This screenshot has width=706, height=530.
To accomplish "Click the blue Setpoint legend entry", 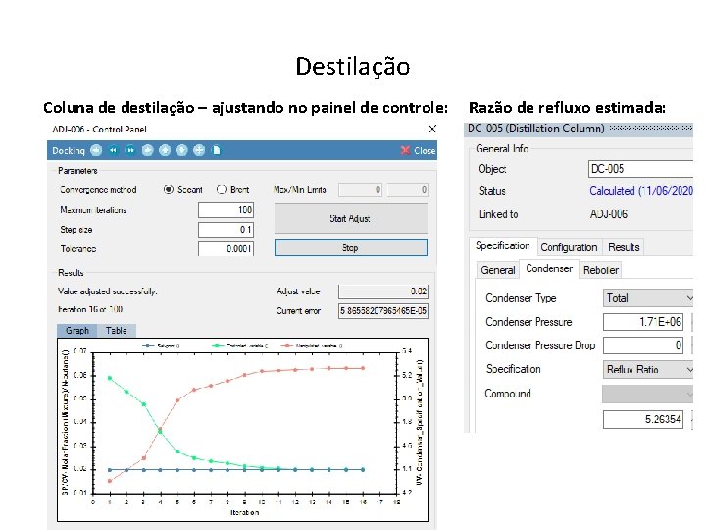I will 161,346.
